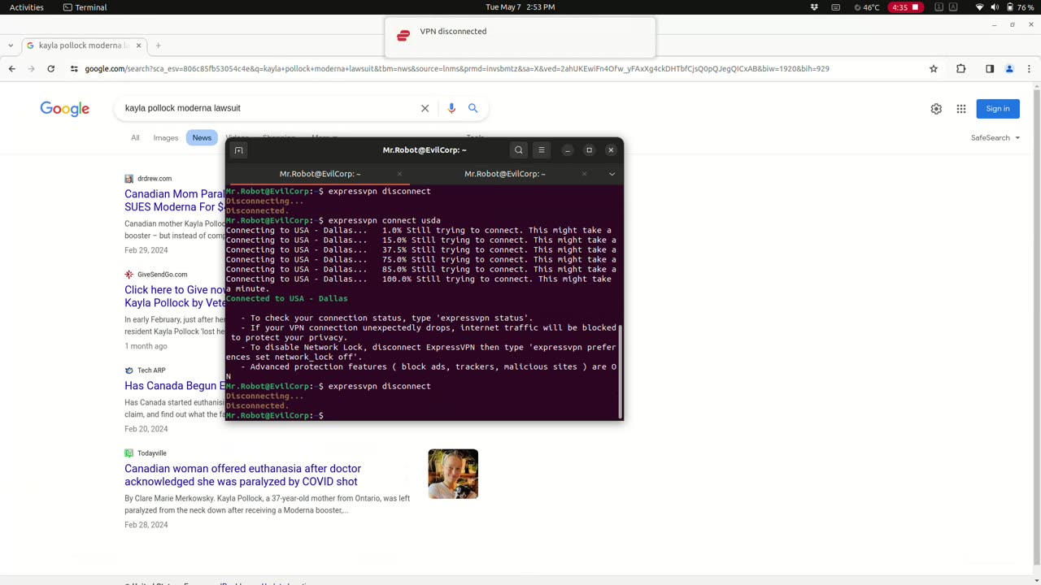Open the volume speaker icon in top bar
Image resolution: width=1041 pixels, height=585 pixels.
click(x=995, y=7)
